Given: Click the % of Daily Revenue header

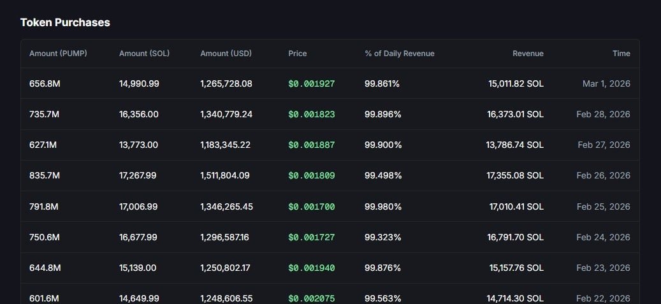Looking at the screenshot, I should pos(399,54).
